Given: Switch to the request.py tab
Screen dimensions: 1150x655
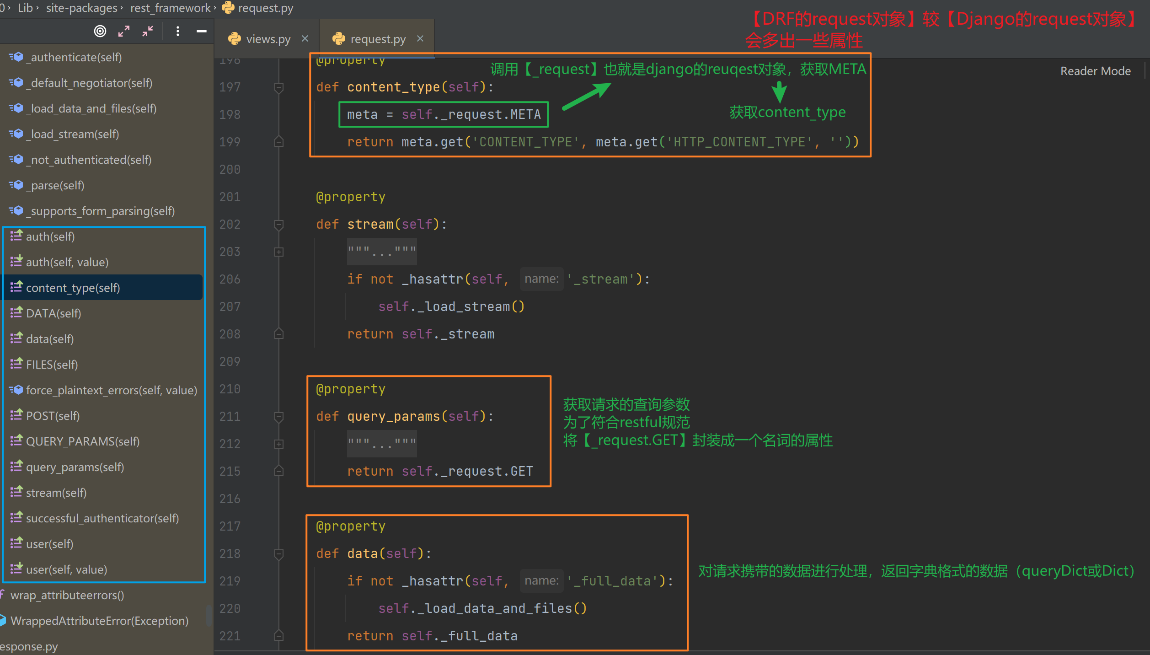Looking at the screenshot, I should pyautogui.click(x=378, y=39).
